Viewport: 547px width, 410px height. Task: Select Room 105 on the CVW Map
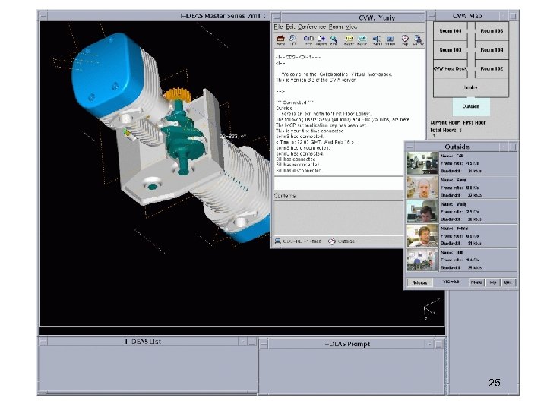451,30
